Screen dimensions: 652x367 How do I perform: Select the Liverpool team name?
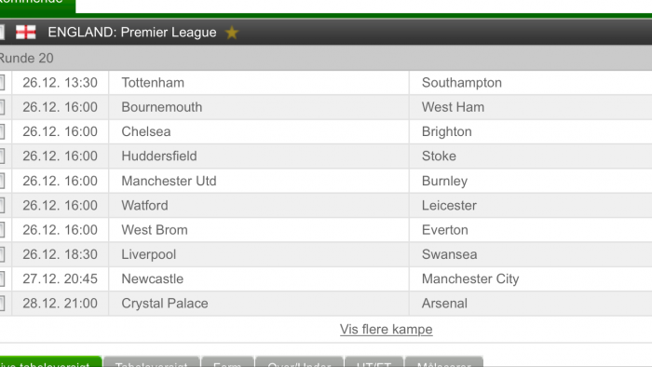pos(148,254)
